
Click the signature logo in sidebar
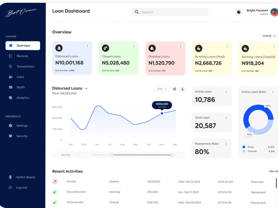coord(21,12)
